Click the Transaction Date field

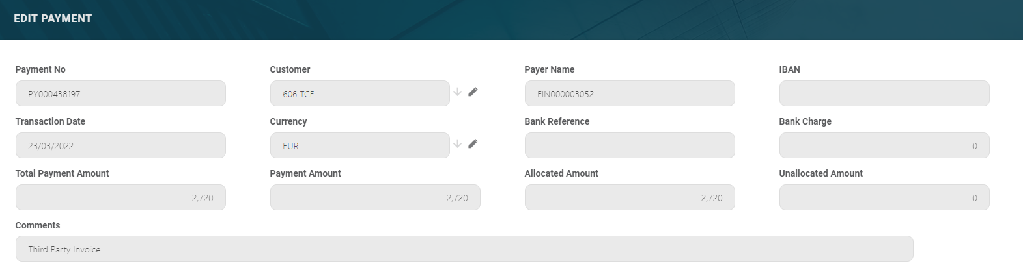pyautogui.click(x=120, y=146)
